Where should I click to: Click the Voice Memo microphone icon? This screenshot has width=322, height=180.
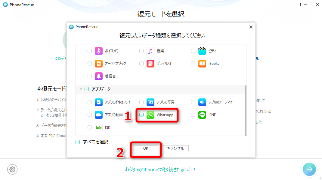click(x=99, y=51)
